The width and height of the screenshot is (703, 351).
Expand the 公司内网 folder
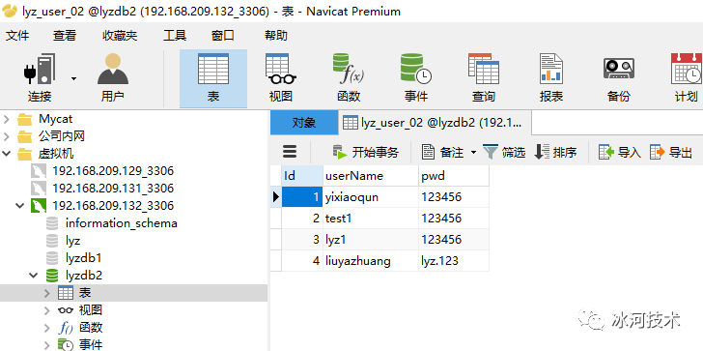click(6, 136)
